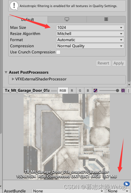Show only the B channel

[88, 91]
